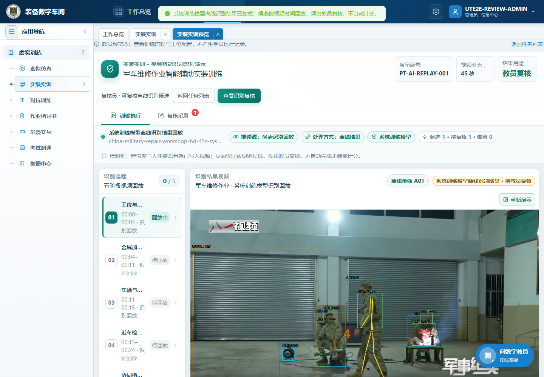Toggle the 应用导航 hamburger menu icon
This screenshot has width=544, height=377.
click(12, 32)
